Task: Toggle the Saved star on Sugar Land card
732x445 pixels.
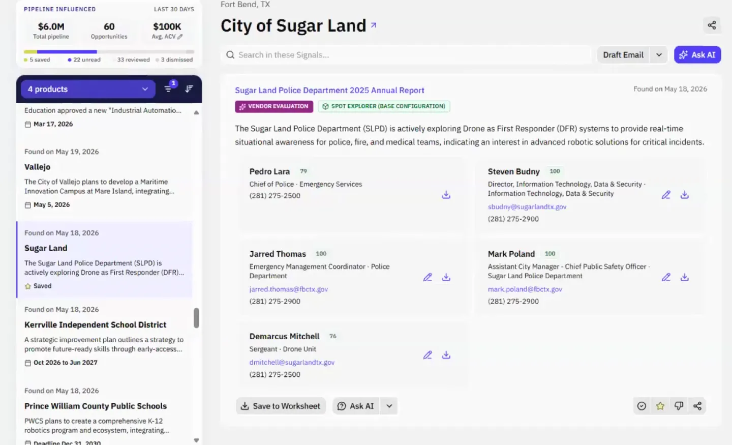Action: pyautogui.click(x=28, y=286)
